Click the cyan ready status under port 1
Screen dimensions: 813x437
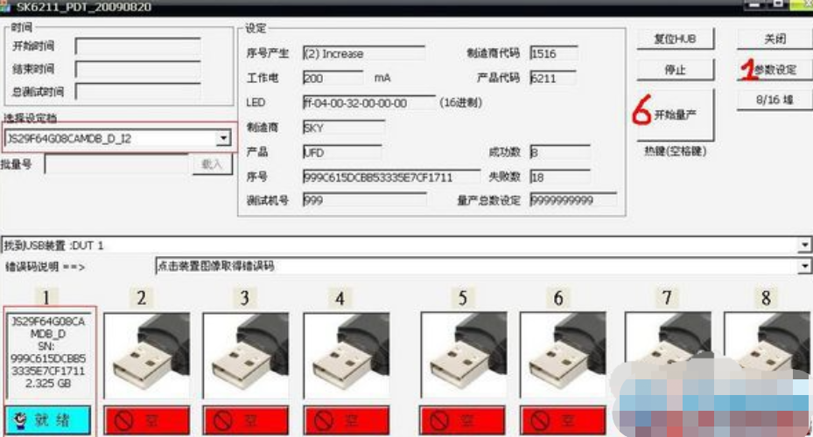[x=47, y=421]
